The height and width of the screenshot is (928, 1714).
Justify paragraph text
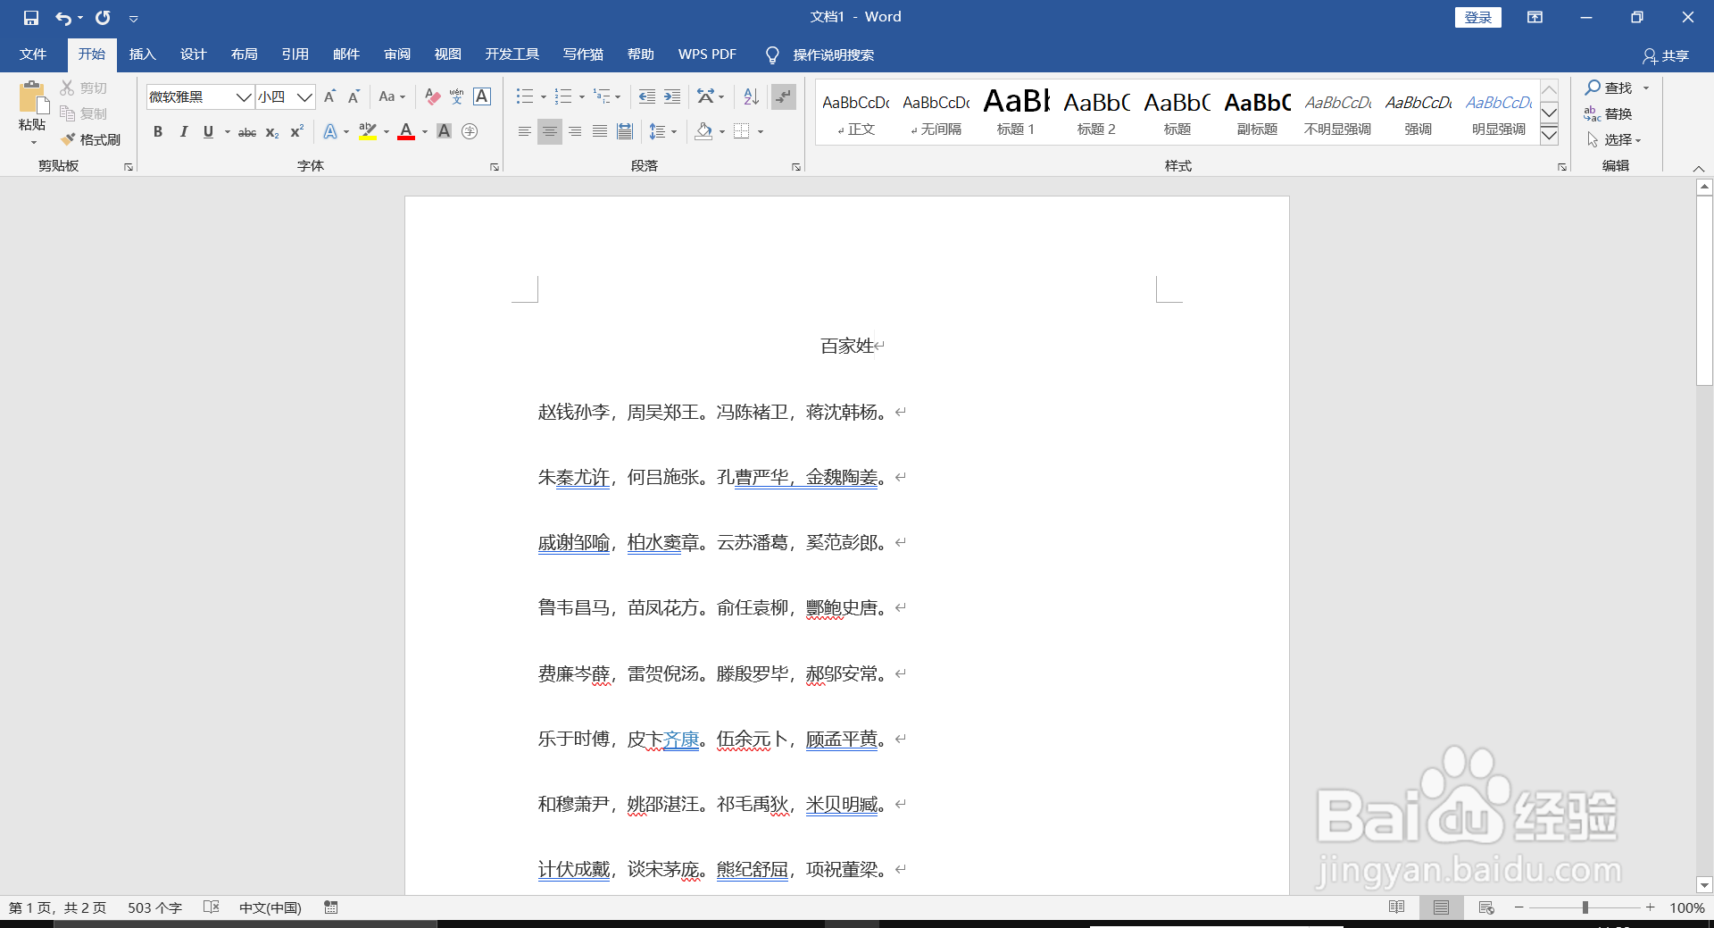pyautogui.click(x=600, y=132)
